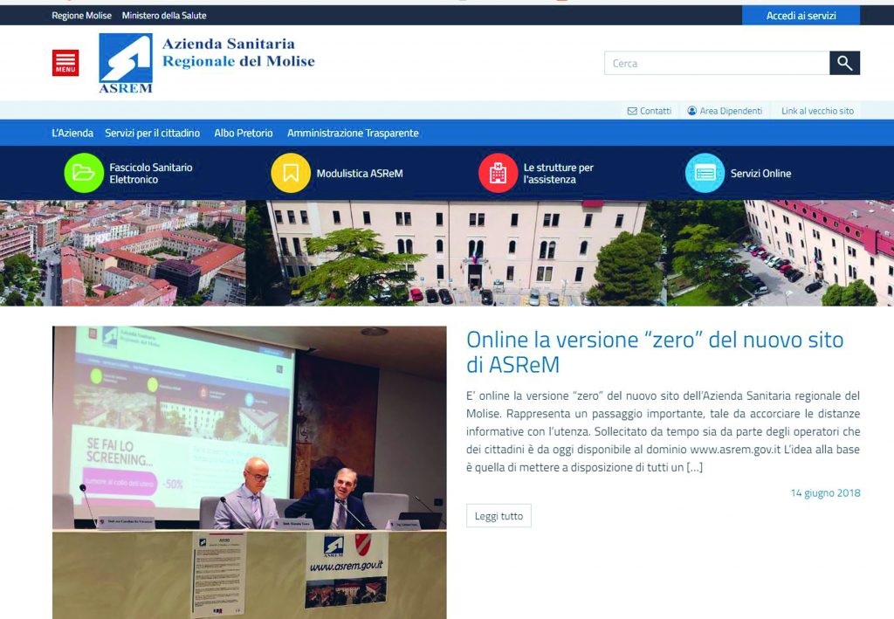Viewport: 894px width, 619px height.
Task: Follow the Link al vecchio sito
Action: click(x=816, y=110)
